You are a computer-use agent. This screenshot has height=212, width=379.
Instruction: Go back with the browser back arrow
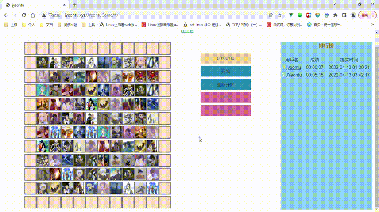pos(6,15)
